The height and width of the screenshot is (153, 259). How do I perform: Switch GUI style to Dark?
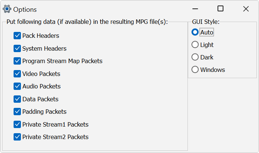coord(195,57)
